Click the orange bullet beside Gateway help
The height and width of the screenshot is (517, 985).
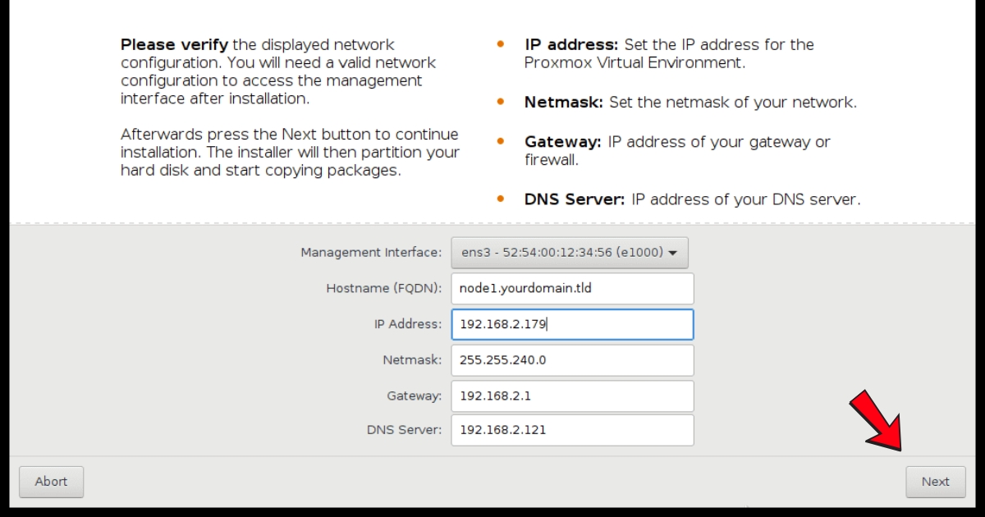pos(501,142)
